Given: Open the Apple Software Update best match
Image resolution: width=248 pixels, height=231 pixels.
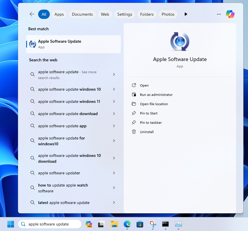Looking at the screenshot, I should coord(74,44).
